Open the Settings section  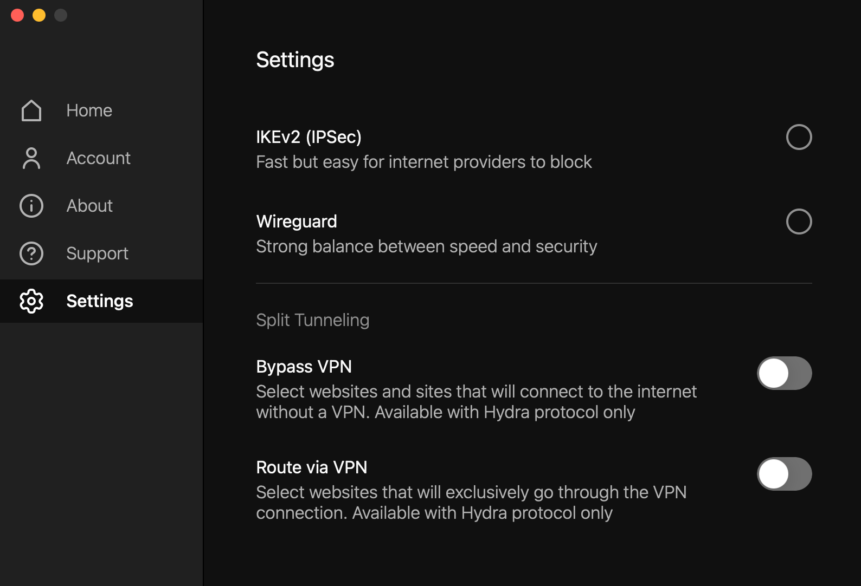[100, 301]
